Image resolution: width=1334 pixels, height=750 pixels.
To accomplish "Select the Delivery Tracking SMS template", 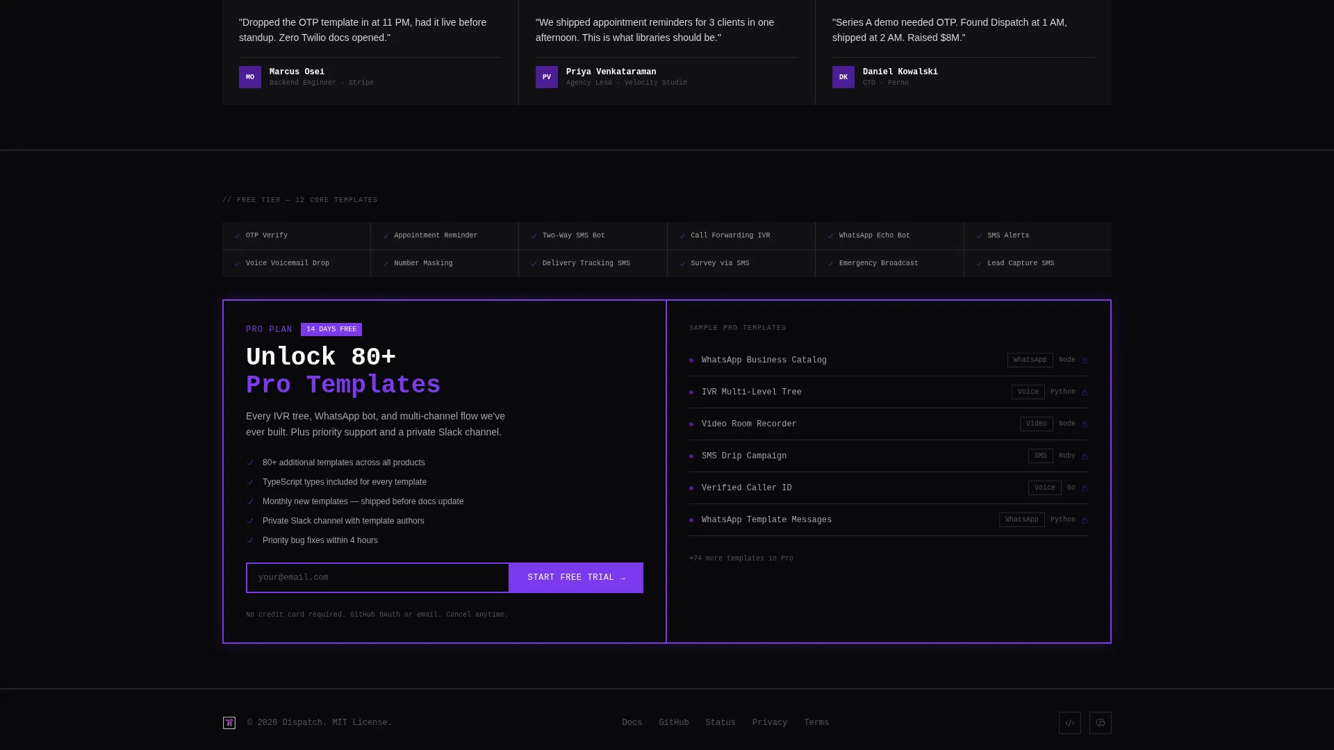I will coord(593,263).
